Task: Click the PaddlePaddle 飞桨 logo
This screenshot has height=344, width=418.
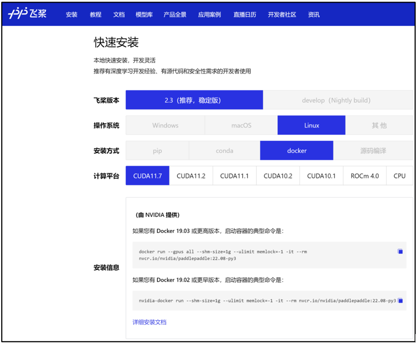Action: pos(27,13)
